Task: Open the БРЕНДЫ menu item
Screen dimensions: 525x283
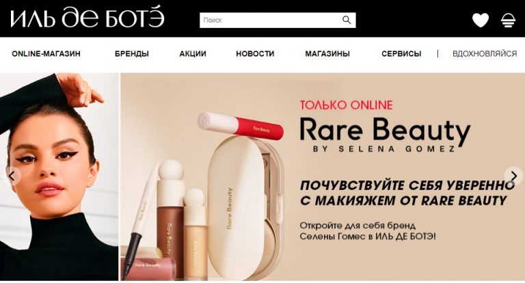Action: [131, 53]
